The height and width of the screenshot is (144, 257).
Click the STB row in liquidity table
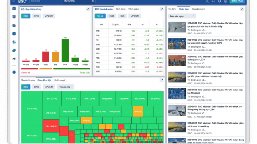(x=129, y=36)
